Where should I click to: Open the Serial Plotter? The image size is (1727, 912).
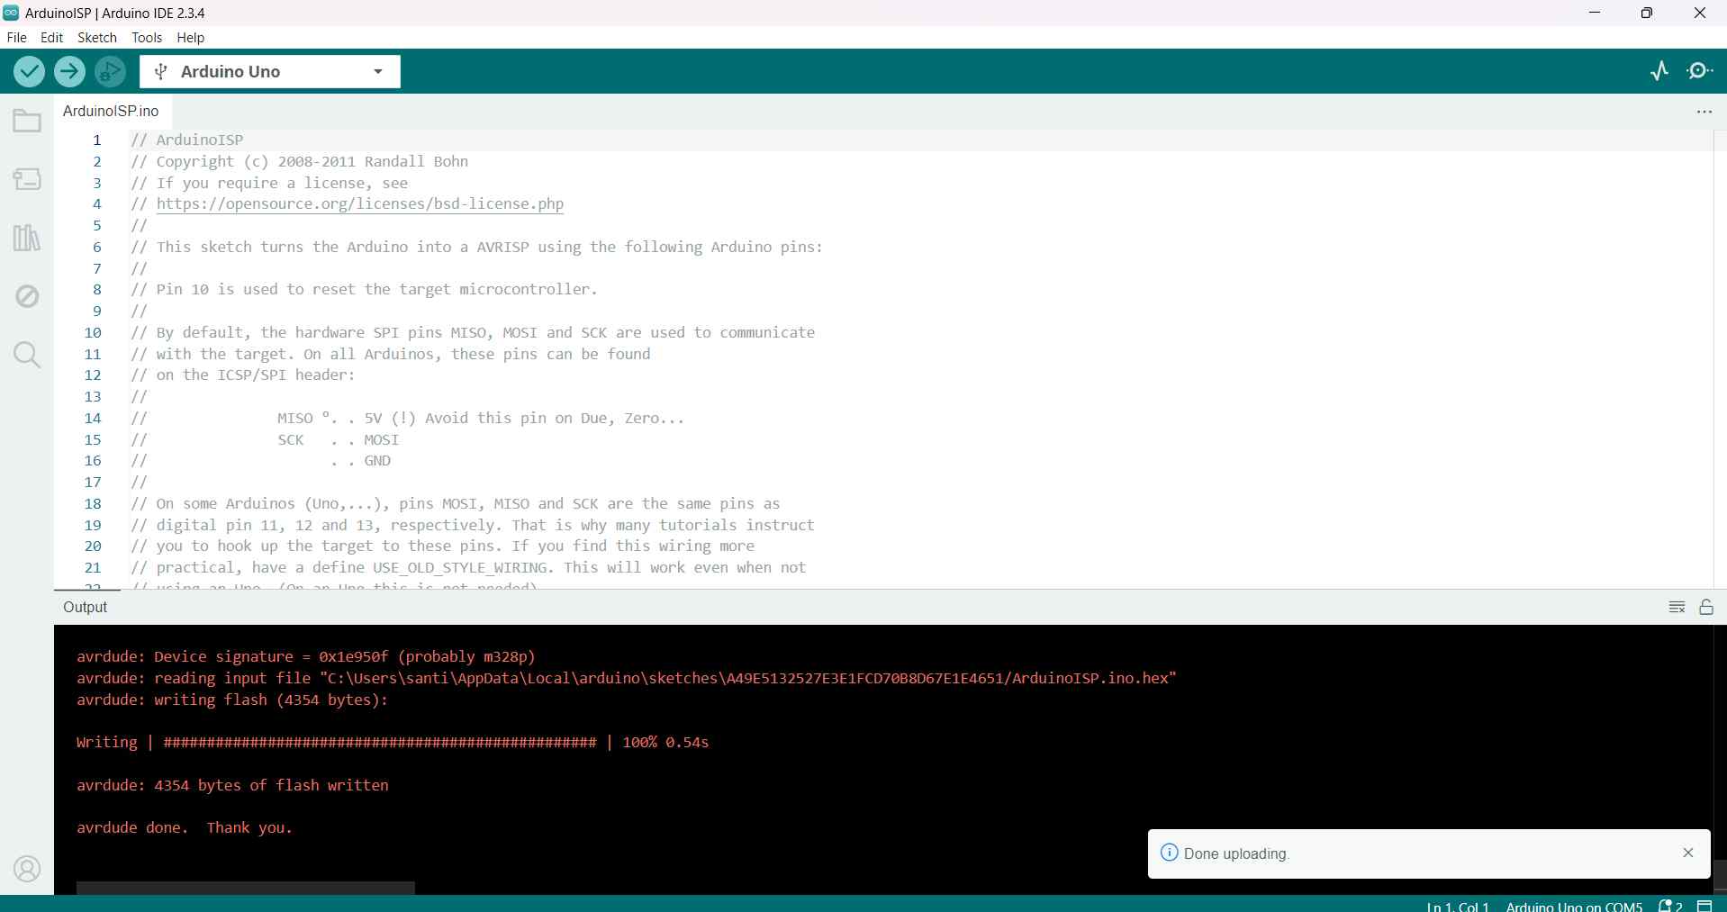(x=1659, y=71)
